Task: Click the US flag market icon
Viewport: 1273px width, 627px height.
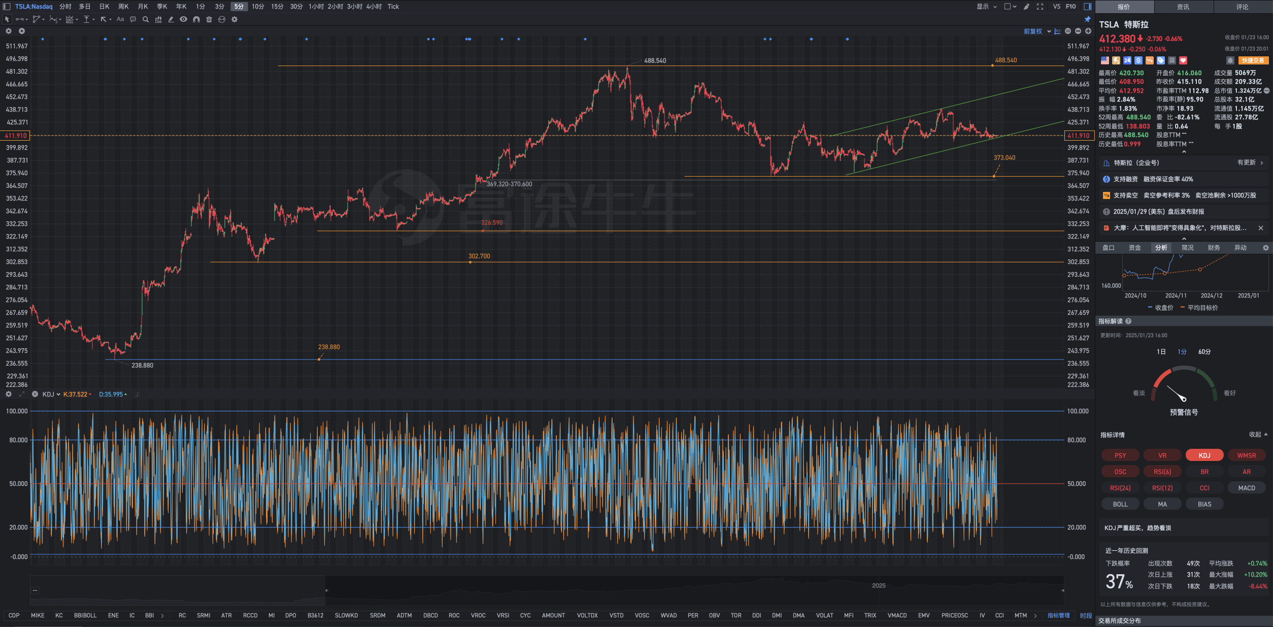Action: click(1105, 60)
